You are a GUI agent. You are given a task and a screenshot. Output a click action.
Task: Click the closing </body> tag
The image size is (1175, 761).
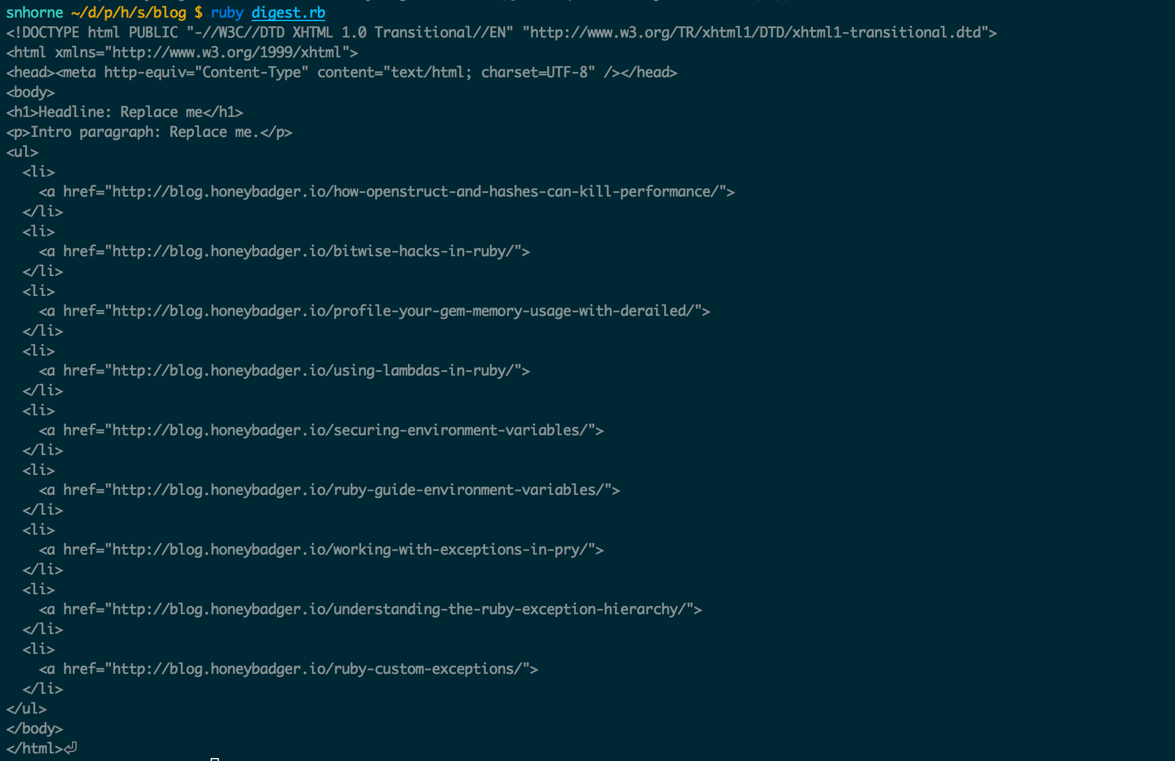[x=35, y=729]
